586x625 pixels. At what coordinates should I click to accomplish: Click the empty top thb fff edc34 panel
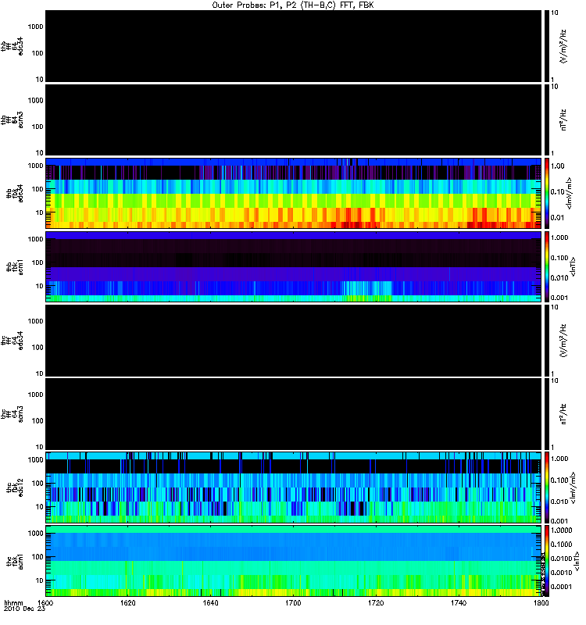click(x=294, y=46)
